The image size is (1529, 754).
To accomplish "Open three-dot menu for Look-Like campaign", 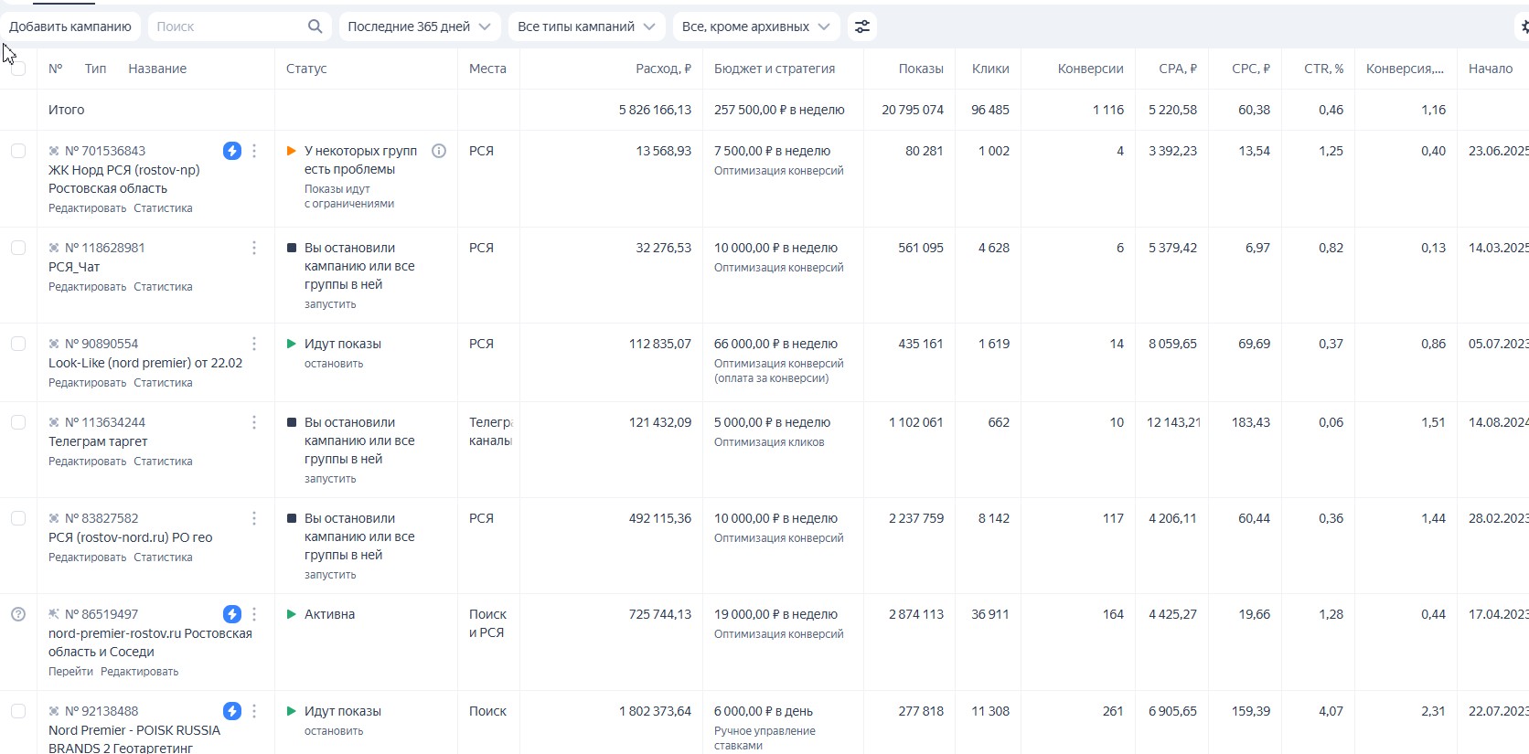I will coord(254,344).
